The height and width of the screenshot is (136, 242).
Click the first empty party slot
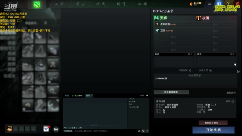[x=15, y=129]
